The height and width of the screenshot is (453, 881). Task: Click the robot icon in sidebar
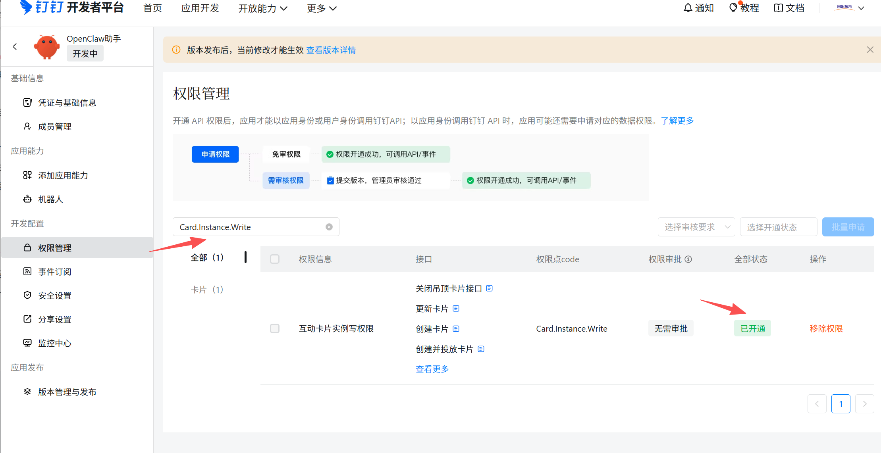click(27, 199)
